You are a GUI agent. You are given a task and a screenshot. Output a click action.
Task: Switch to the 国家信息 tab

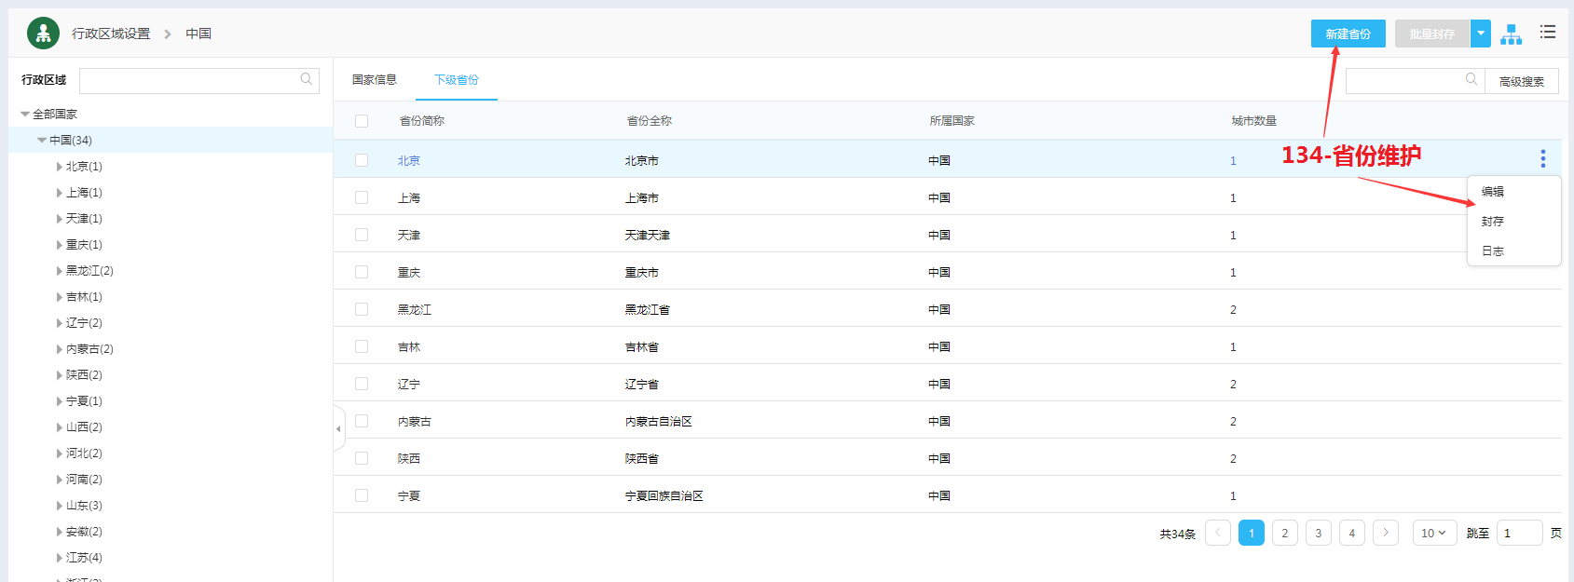(375, 80)
